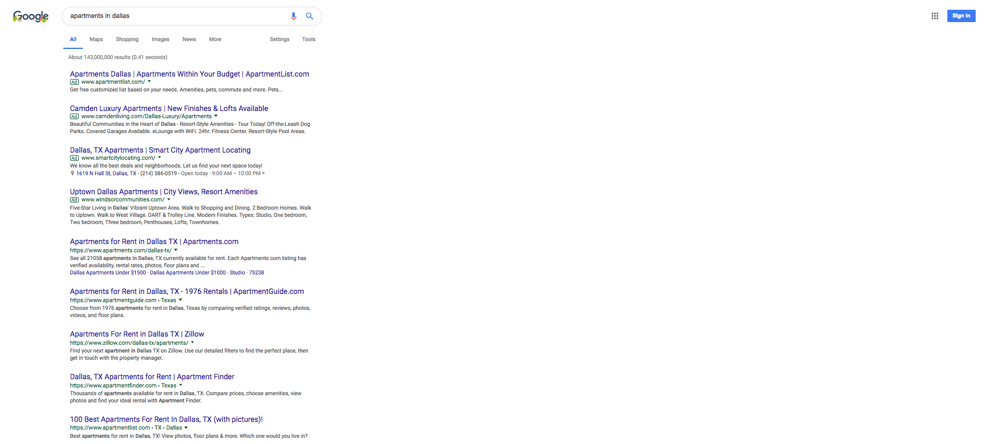Open Apartment Finder Dallas result
Viewport: 988px width, 444px height.
tap(152, 377)
